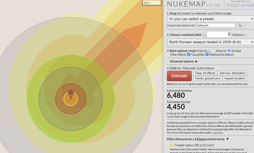Click Inspect location button

coord(235,78)
